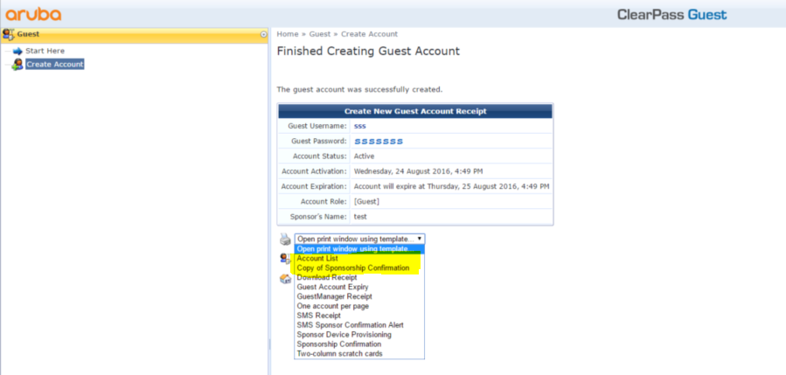Click Sponsor's Name value test

point(360,217)
